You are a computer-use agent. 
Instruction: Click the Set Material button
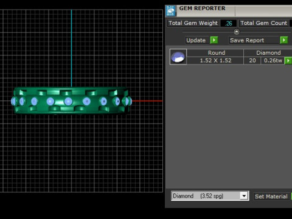point(271,196)
